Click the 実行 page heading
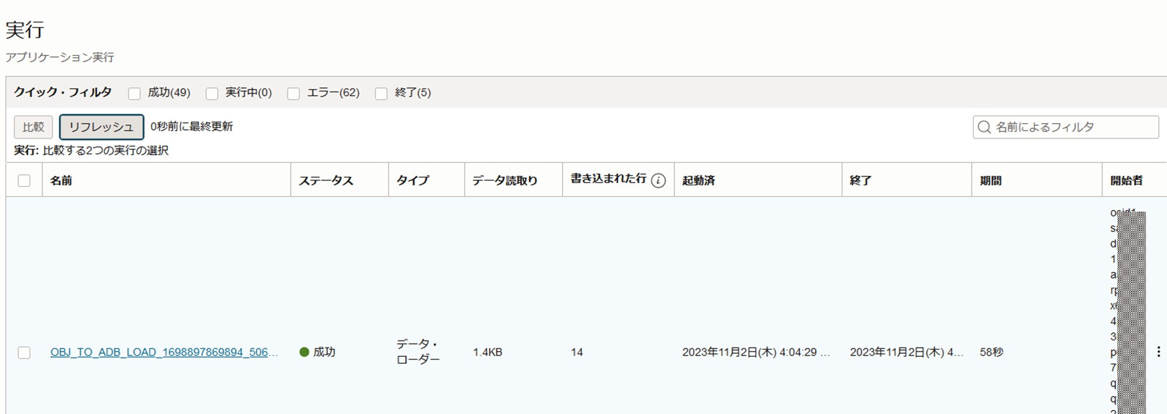The height and width of the screenshot is (414, 1167). [x=25, y=30]
